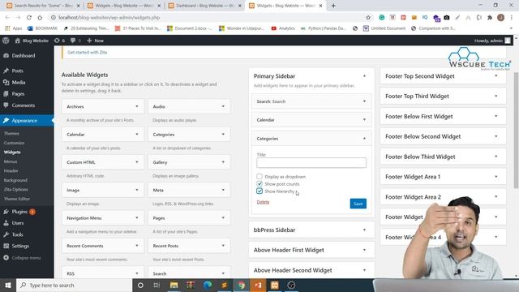Open OBS Studio from the taskbar
This screenshot has width=519, height=292.
coord(291,285)
